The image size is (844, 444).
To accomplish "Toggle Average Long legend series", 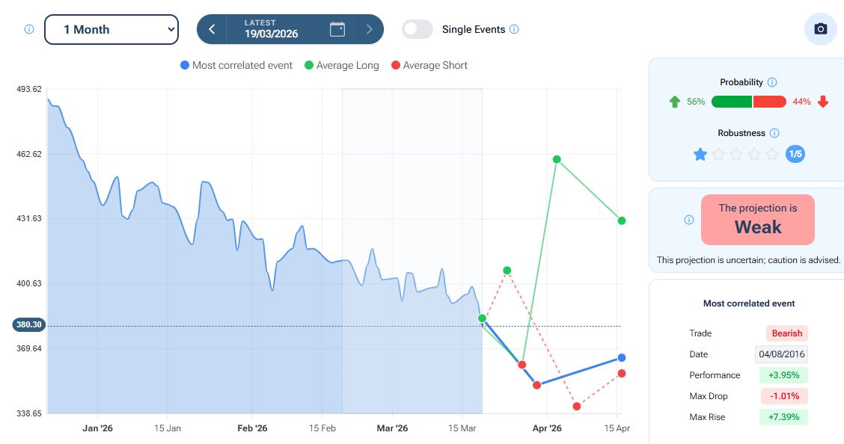I will 342,65.
